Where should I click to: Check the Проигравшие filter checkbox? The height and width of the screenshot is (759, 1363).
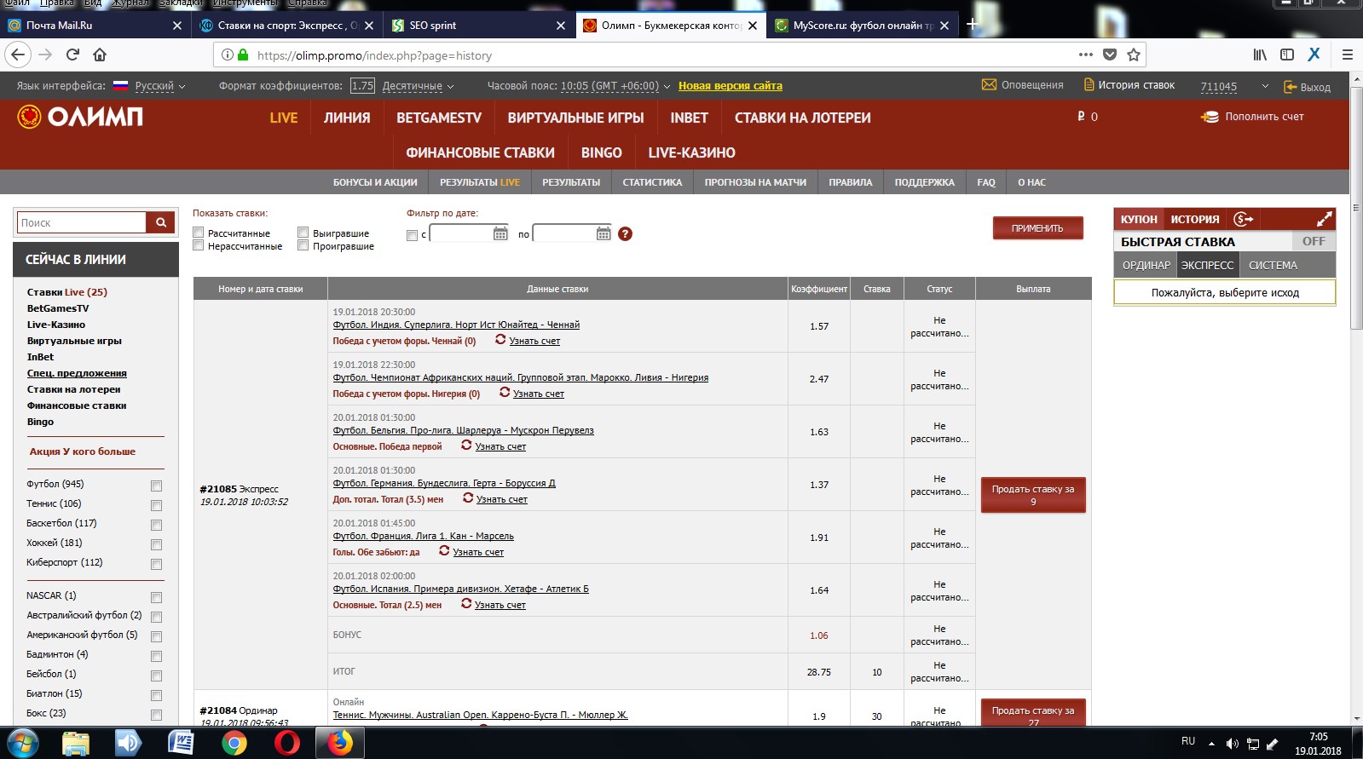coord(303,245)
